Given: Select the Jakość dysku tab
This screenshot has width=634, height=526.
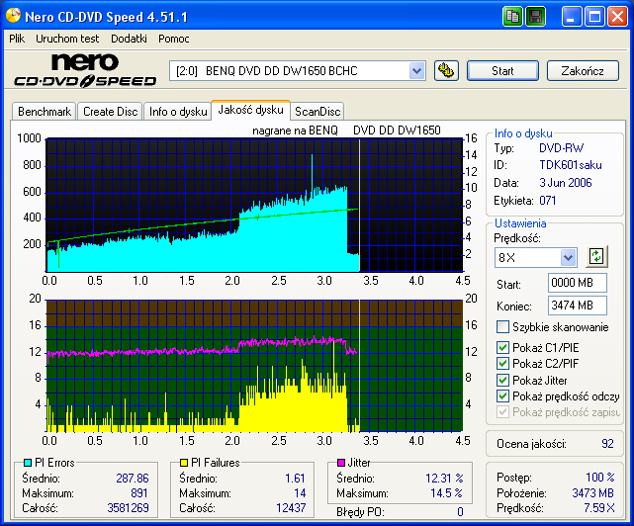Looking at the screenshot, I should (x=250, y=110).
